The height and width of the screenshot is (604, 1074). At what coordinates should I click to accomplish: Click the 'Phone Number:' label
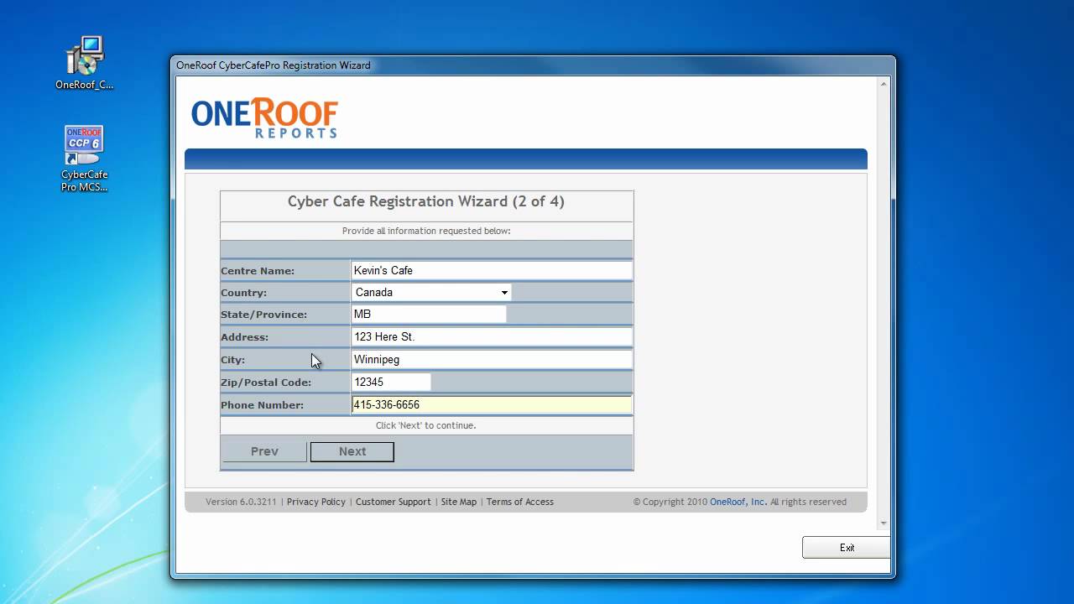pyautogui.click(x=263, y=405)
